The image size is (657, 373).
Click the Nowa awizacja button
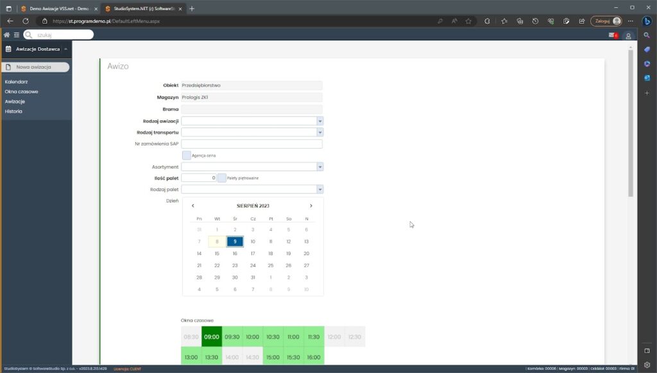35,67
